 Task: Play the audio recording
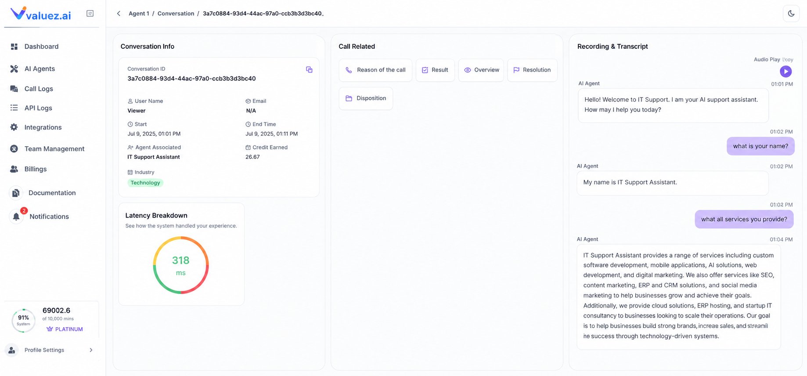pos(785,71)
